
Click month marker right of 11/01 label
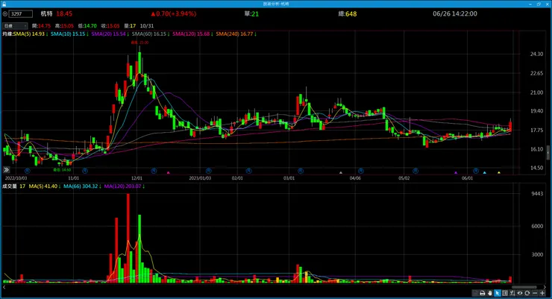[85, 171]
